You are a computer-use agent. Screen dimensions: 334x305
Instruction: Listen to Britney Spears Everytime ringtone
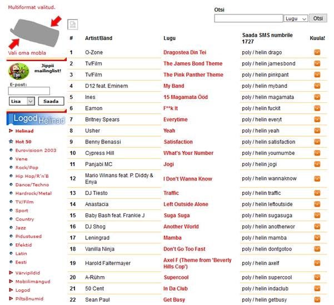317,119
